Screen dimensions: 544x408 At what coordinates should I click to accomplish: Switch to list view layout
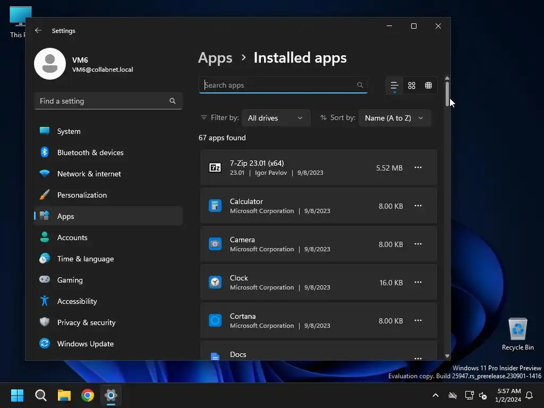click(x=395, y=86)
